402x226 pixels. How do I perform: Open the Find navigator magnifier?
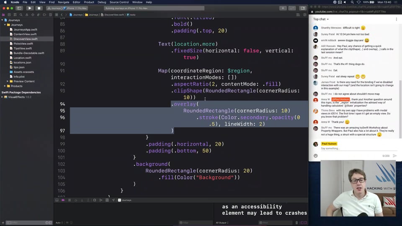click(x=21, y=15)
